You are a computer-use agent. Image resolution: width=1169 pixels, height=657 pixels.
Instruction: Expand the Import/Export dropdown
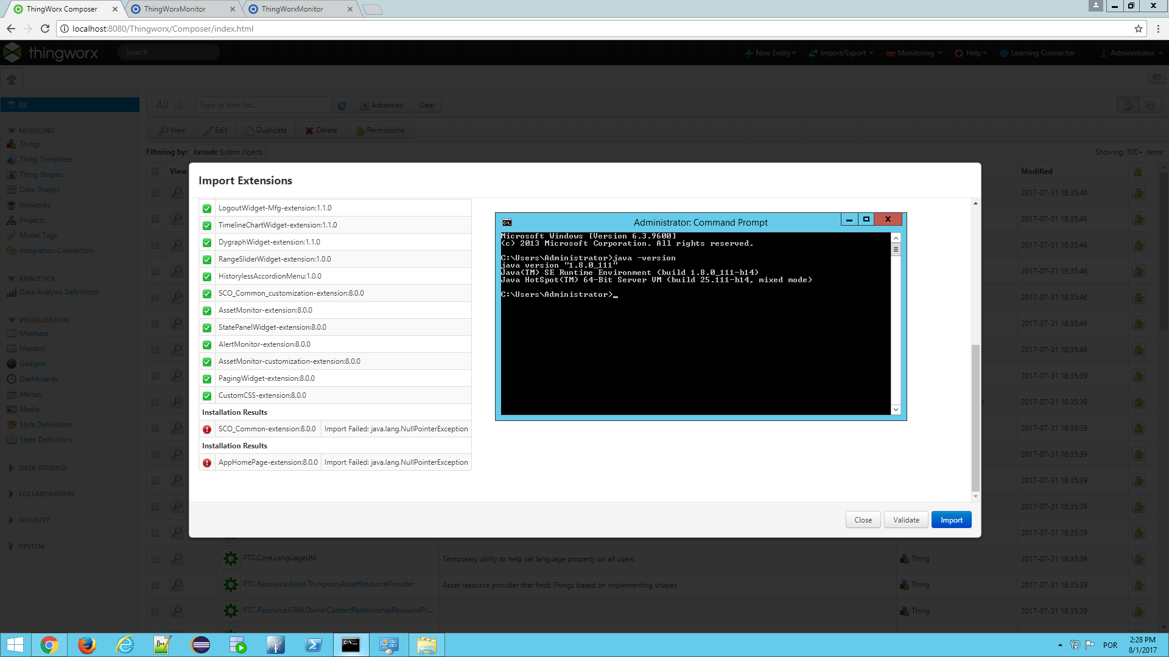point(841,53)
